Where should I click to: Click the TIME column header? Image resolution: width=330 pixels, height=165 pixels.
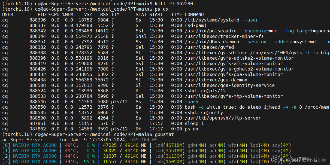pyautogui.click(x=177, y=14)
